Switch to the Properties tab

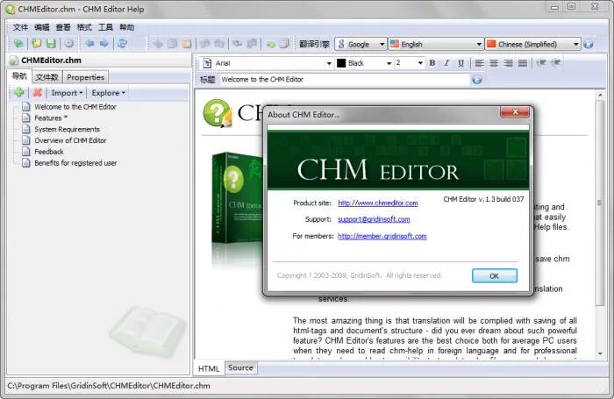point(85,77)
